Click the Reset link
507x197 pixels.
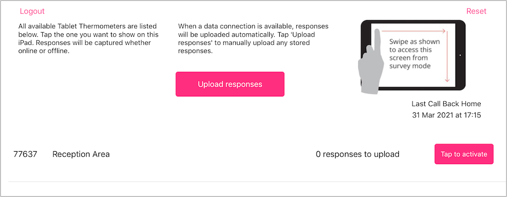476,11
